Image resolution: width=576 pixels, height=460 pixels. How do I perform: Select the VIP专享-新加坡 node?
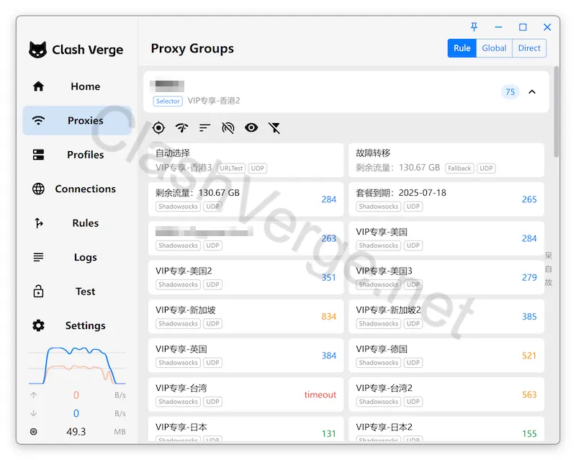pos(246,316)
